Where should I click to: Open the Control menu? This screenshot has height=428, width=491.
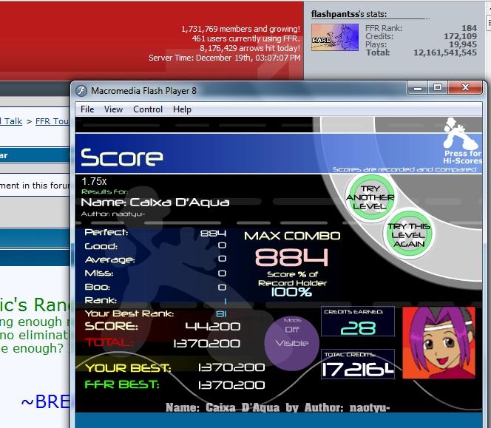[x=148, y=109]
